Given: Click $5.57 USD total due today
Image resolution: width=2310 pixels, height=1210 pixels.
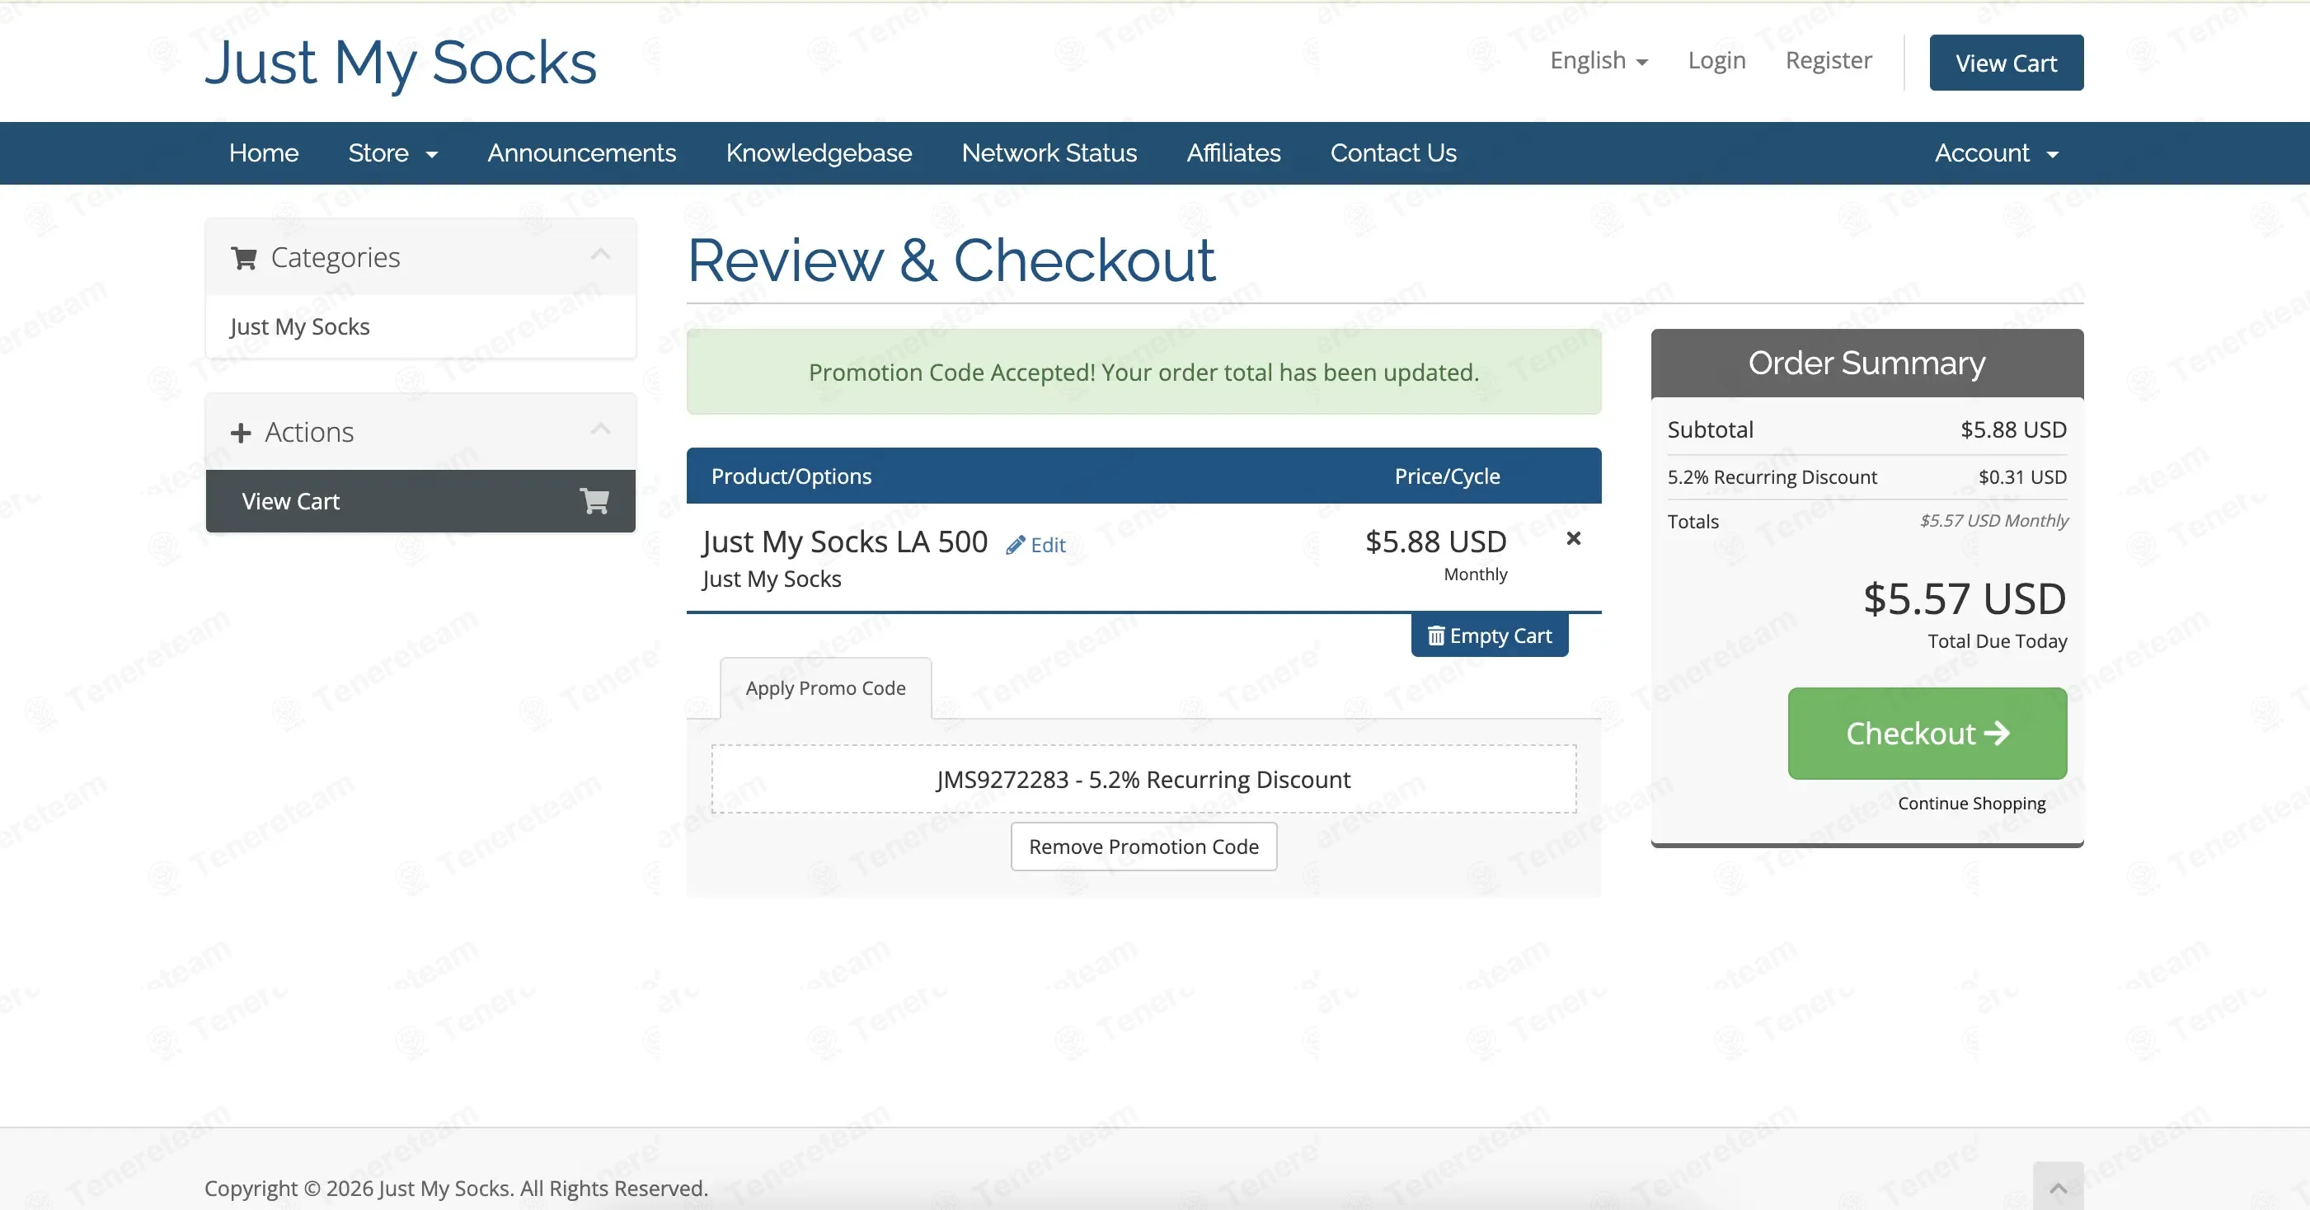Looking at the screenshot, I should click(1965, 598).
